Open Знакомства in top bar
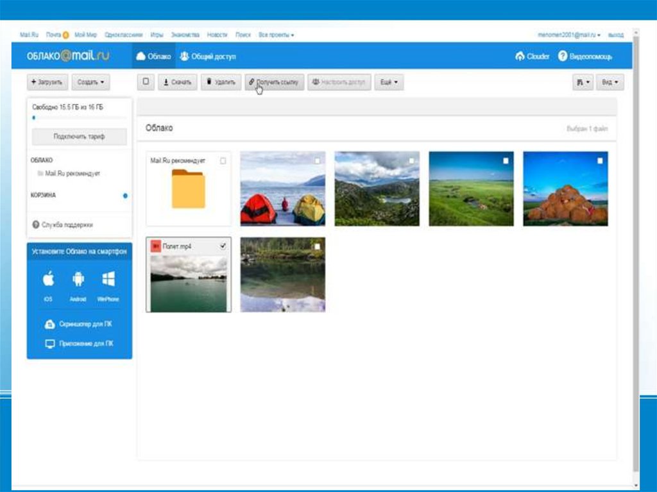 [x=185, y=35]
